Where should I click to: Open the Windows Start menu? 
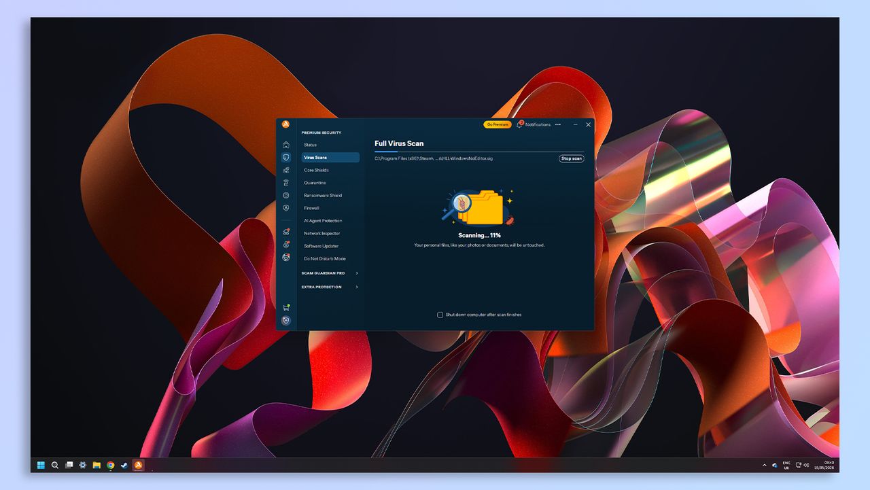coord(41,466)
